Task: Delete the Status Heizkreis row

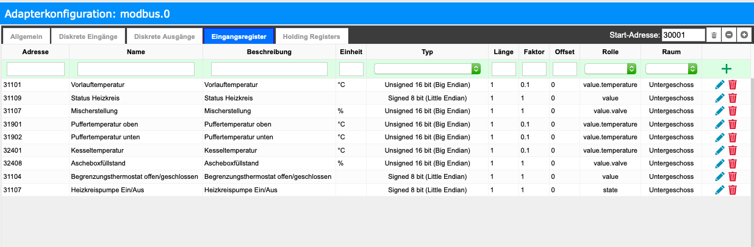Action: (x=733, y=98)
